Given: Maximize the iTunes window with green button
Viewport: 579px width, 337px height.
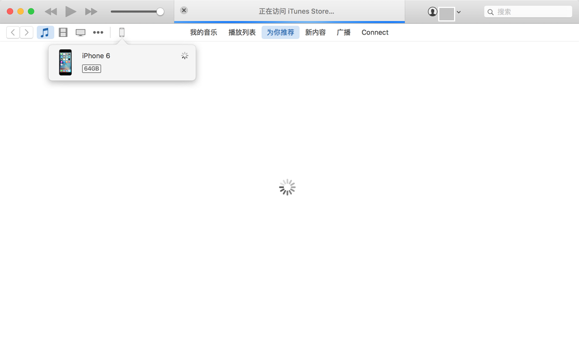Looking at the screenshot, I should pyautogui.click(x=32, y=11).
